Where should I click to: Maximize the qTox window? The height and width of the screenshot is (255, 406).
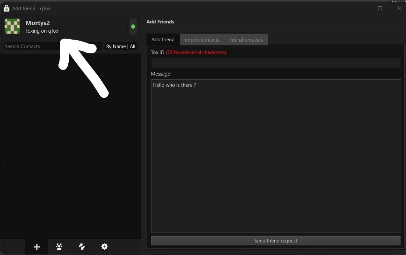(380, 8)
